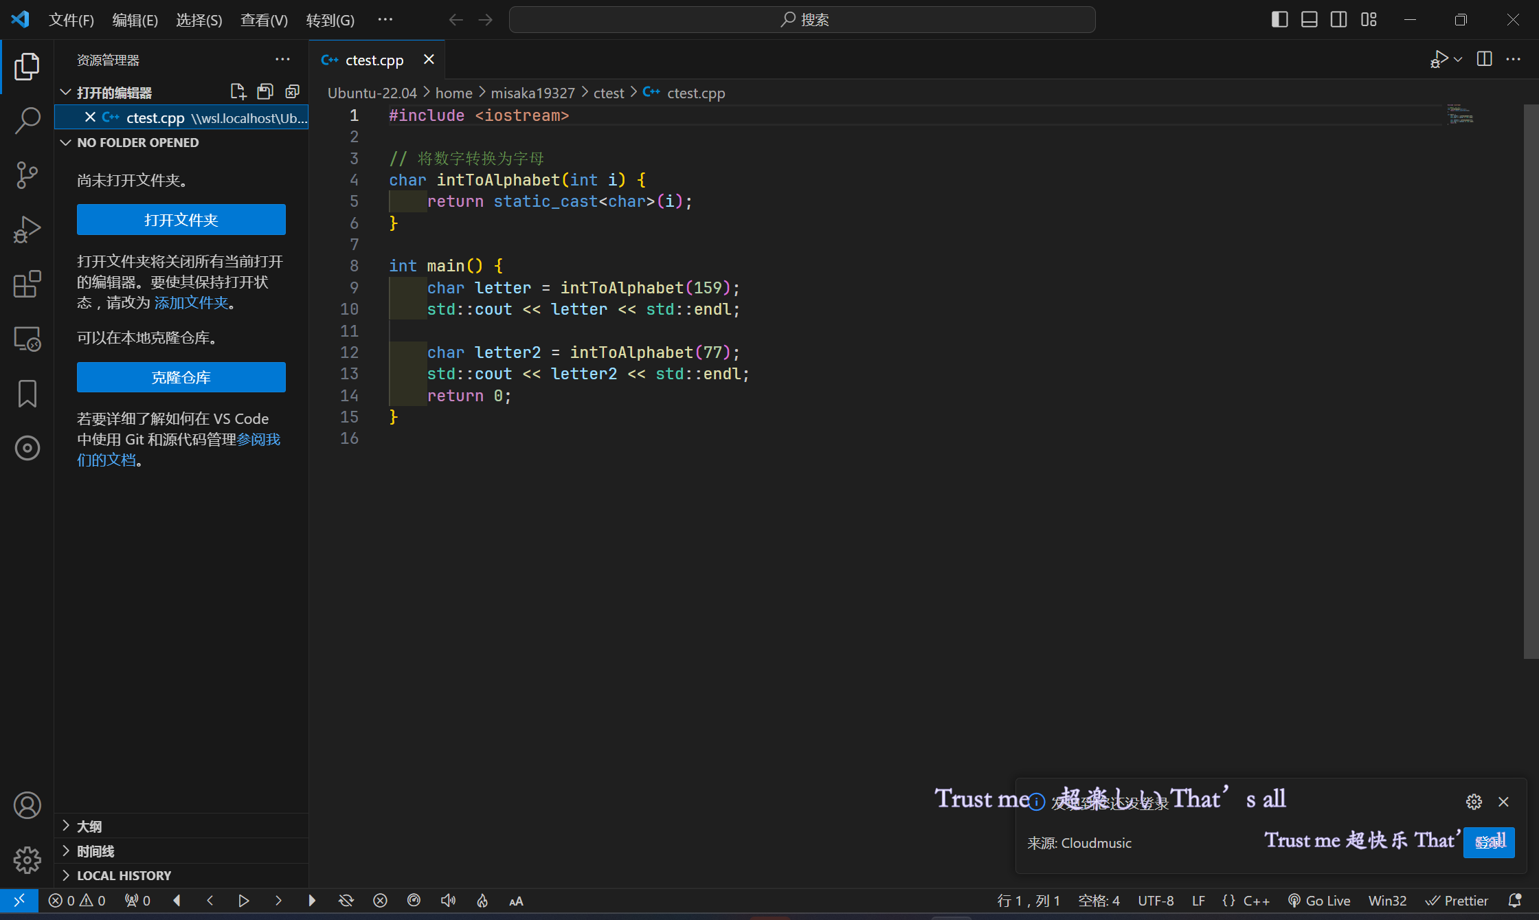Screen dimensions: 1539x920
Task: Click the save all editors icon
Action: tap(265, 92)
